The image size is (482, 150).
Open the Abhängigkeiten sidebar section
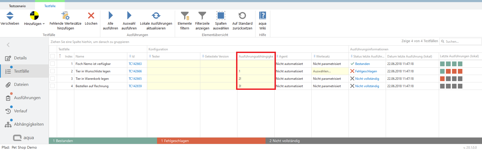click(29, 124)
